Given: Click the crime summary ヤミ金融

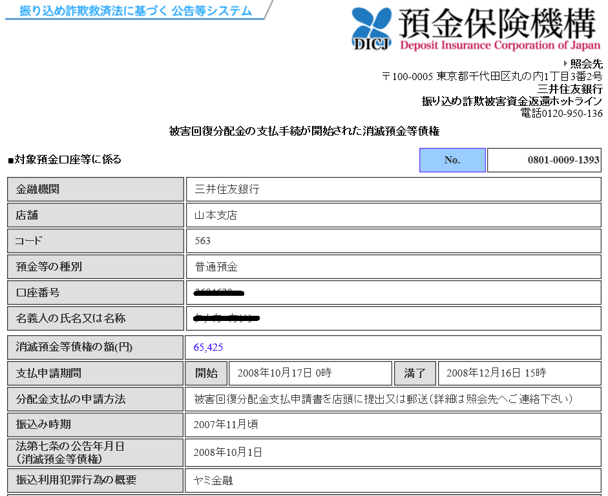Looking at the screenshot, I should click(x=213, y=480).
